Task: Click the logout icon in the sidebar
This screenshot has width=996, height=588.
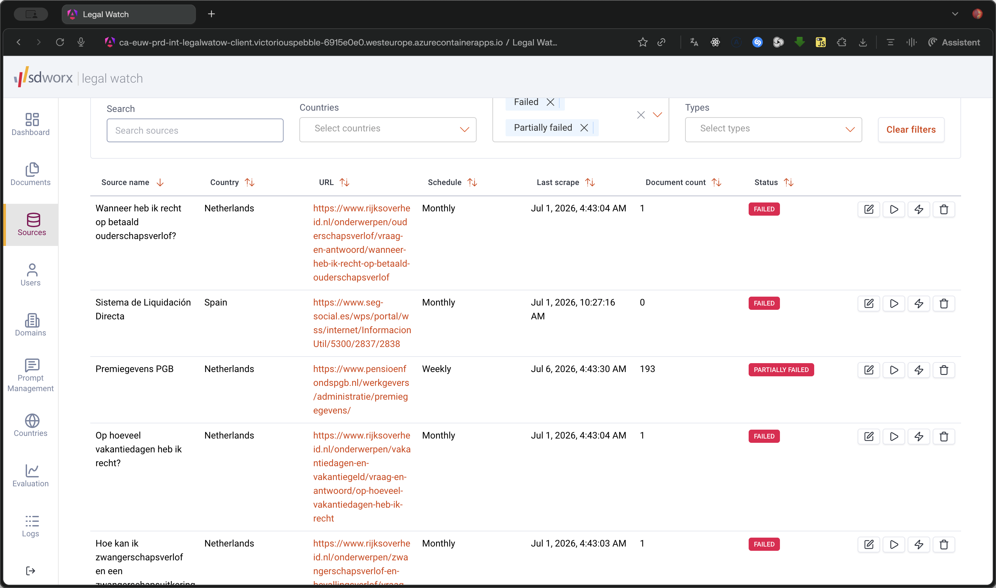Action: point(31,571)
